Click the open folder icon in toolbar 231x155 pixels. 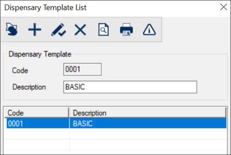click(x=13, y=30)
